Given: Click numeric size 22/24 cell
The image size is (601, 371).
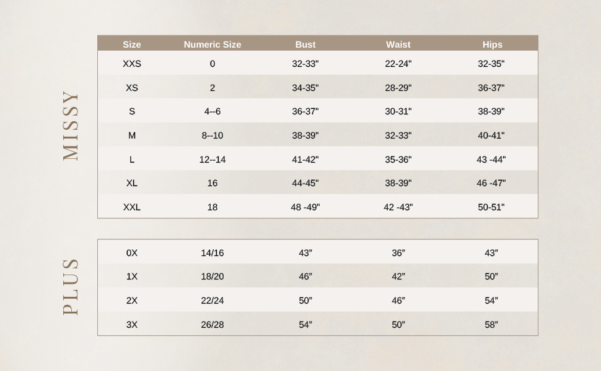Looking at the screenshot, I should [x=213, y=301].
